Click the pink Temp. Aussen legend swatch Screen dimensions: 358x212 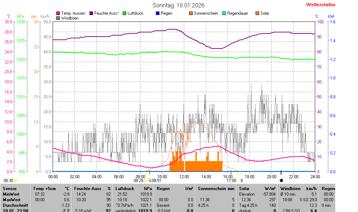(x=58, y=13)
